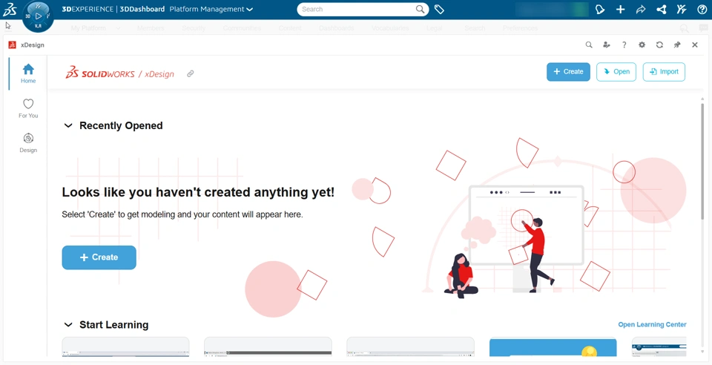Open the tools icon beside help
Screen dimensions: 712x365
point(682,9)
